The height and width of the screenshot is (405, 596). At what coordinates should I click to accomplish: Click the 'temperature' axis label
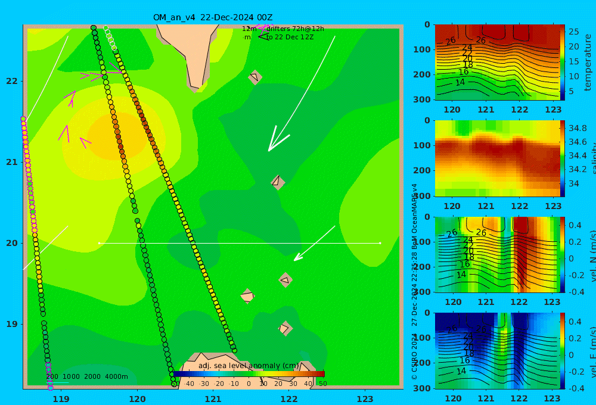point(588,63)
